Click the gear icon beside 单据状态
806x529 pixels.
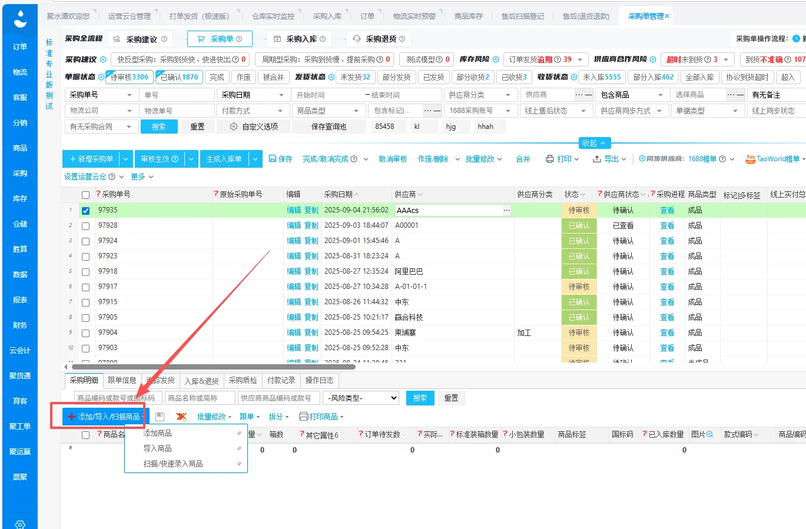(x=101, y=77)
